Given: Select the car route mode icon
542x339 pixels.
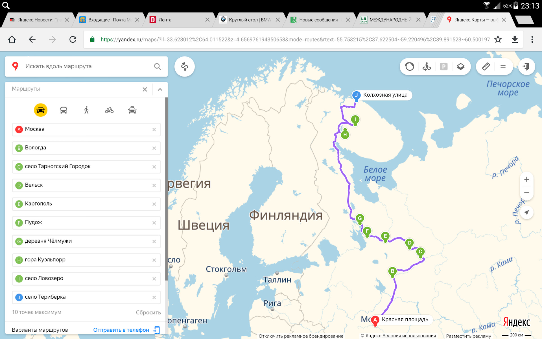Looking at the screenshot, I should click(41, 110).
